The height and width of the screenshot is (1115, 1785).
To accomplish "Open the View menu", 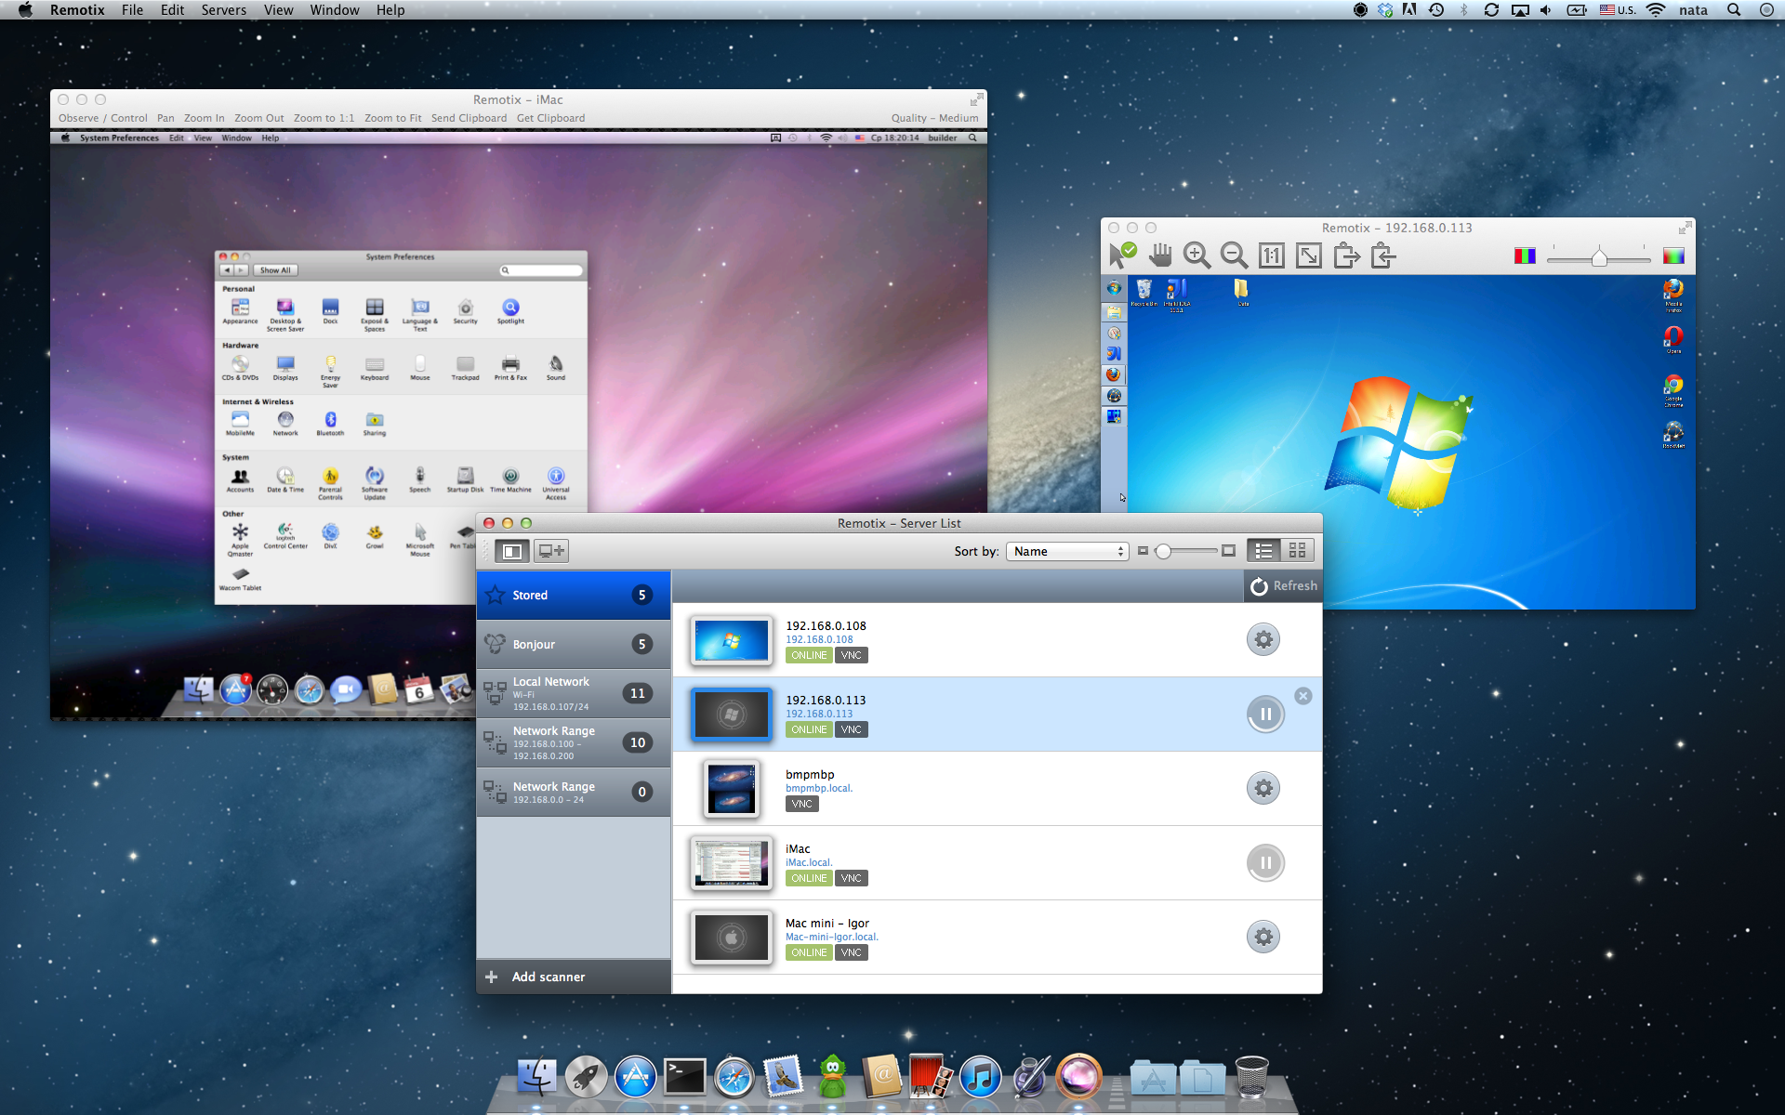I will (278, 10).
